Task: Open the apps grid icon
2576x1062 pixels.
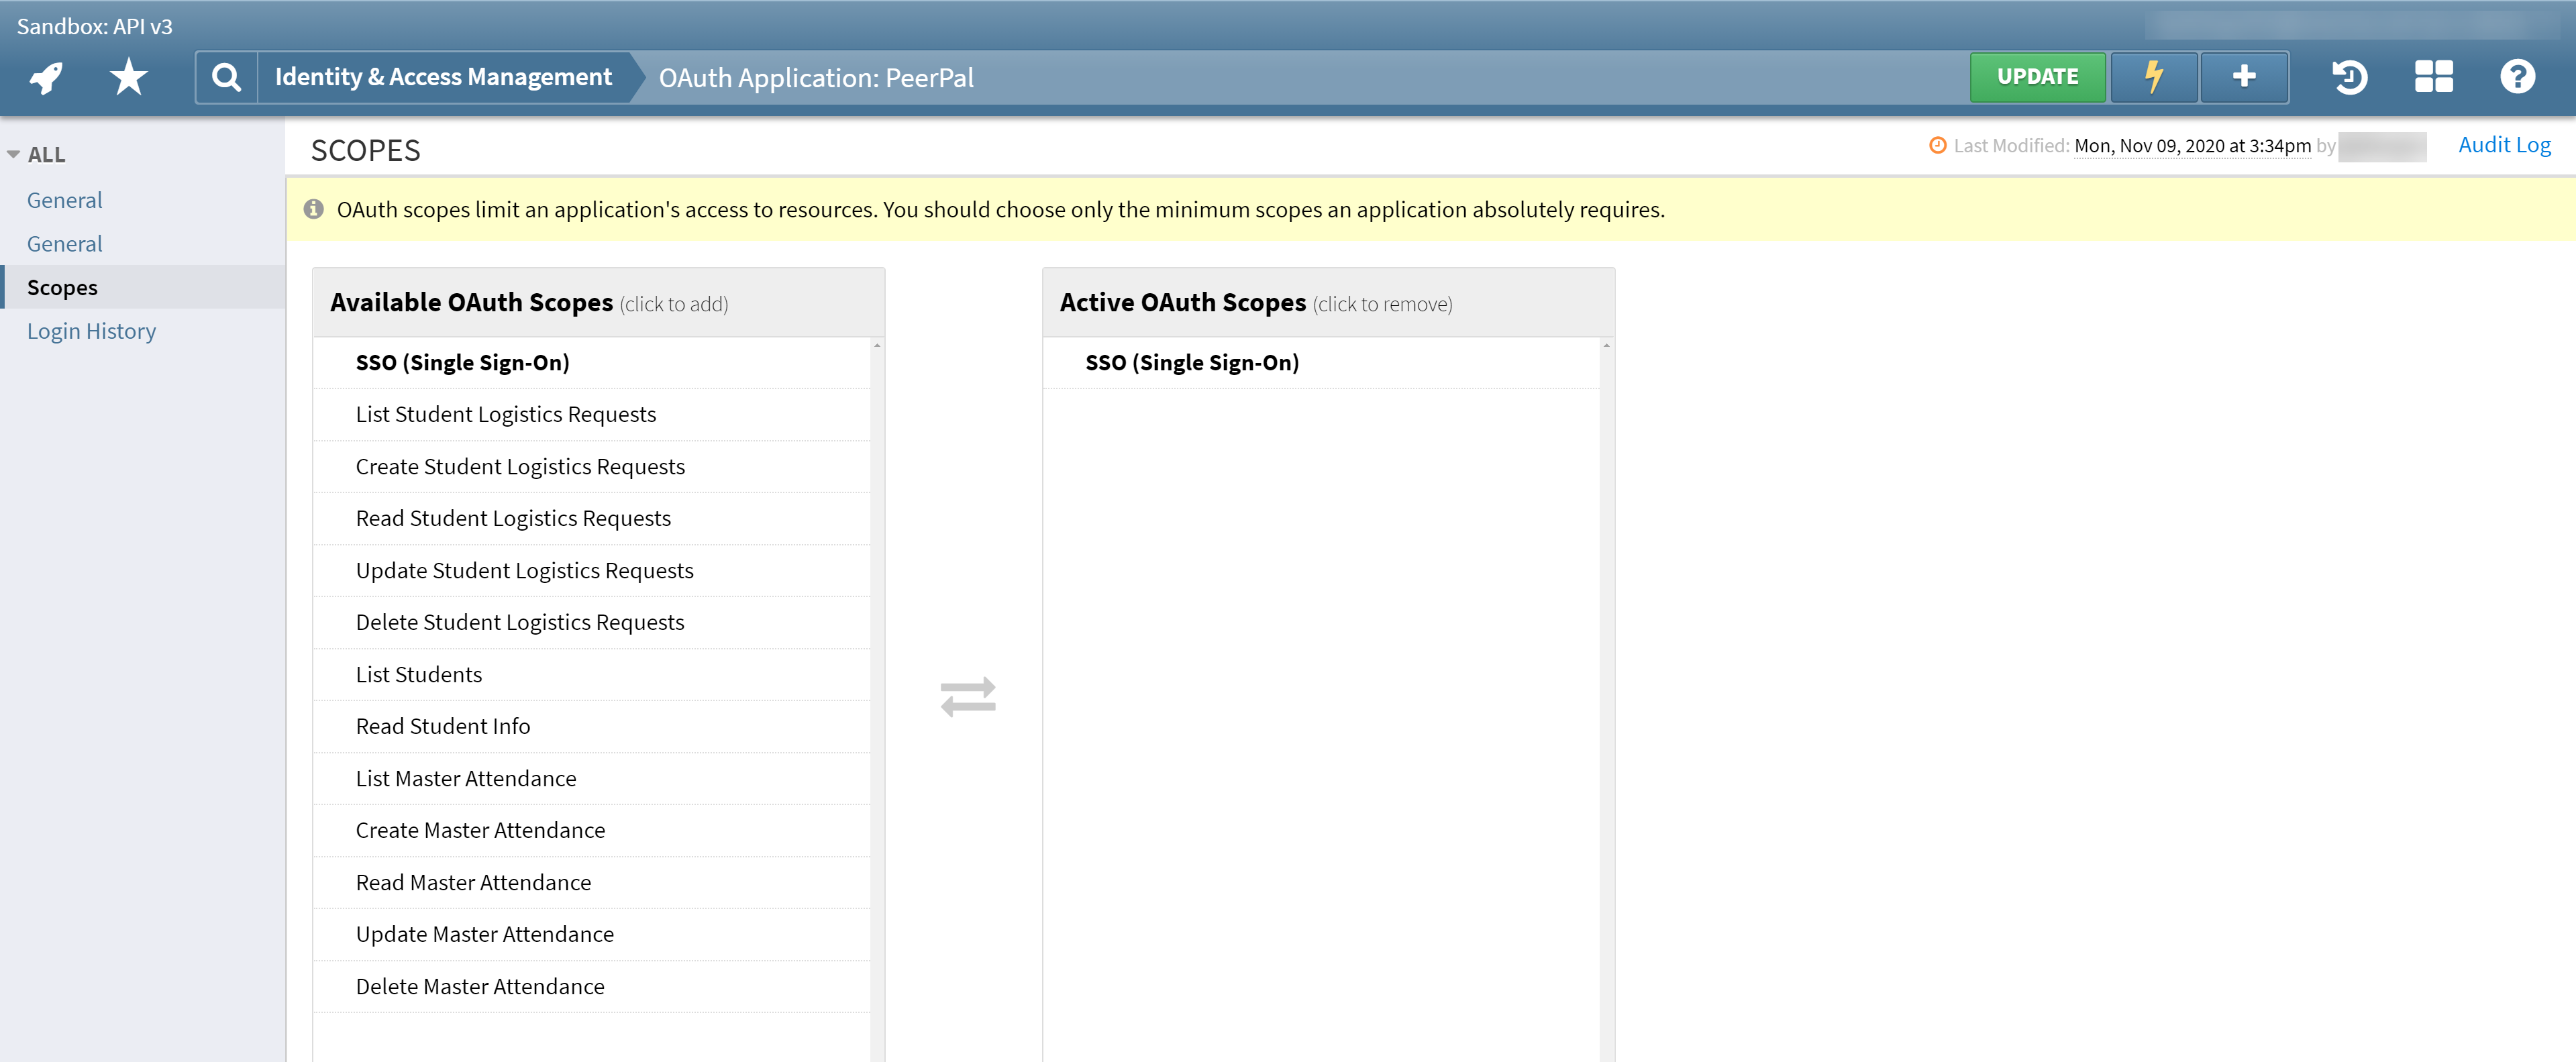Action: point(2434,77)
